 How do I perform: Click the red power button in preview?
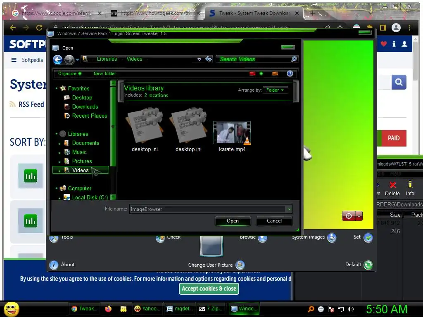349,216
